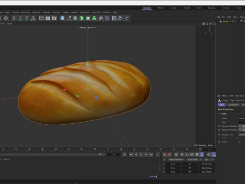Open the Renderer Visibility dropdown
This screenshot has height=184, width=245.
(242, 130)
